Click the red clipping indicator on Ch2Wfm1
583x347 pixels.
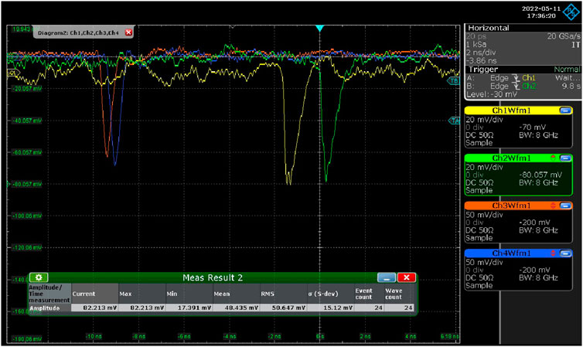click(x=554, y=158)
